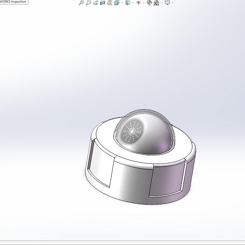Click the Display Style icon
Viewport: 245px width, 245px height.
[128, 3]
